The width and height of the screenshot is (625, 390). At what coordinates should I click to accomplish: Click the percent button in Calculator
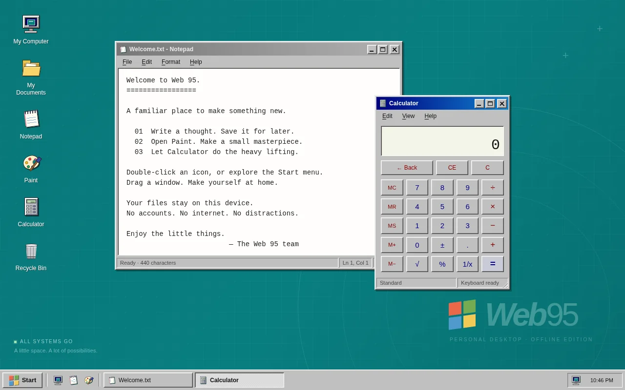442,264
